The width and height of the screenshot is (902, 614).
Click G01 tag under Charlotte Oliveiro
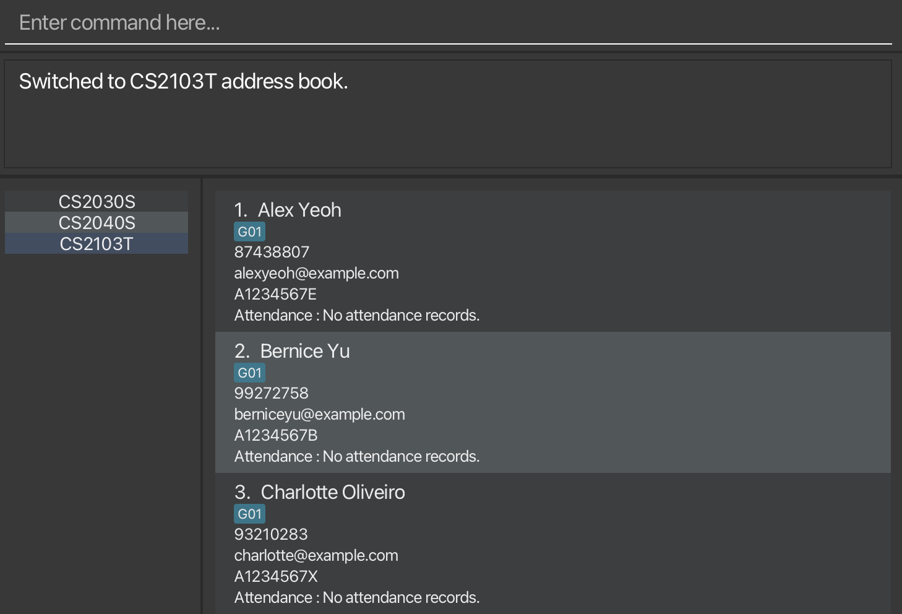(250, 514)
